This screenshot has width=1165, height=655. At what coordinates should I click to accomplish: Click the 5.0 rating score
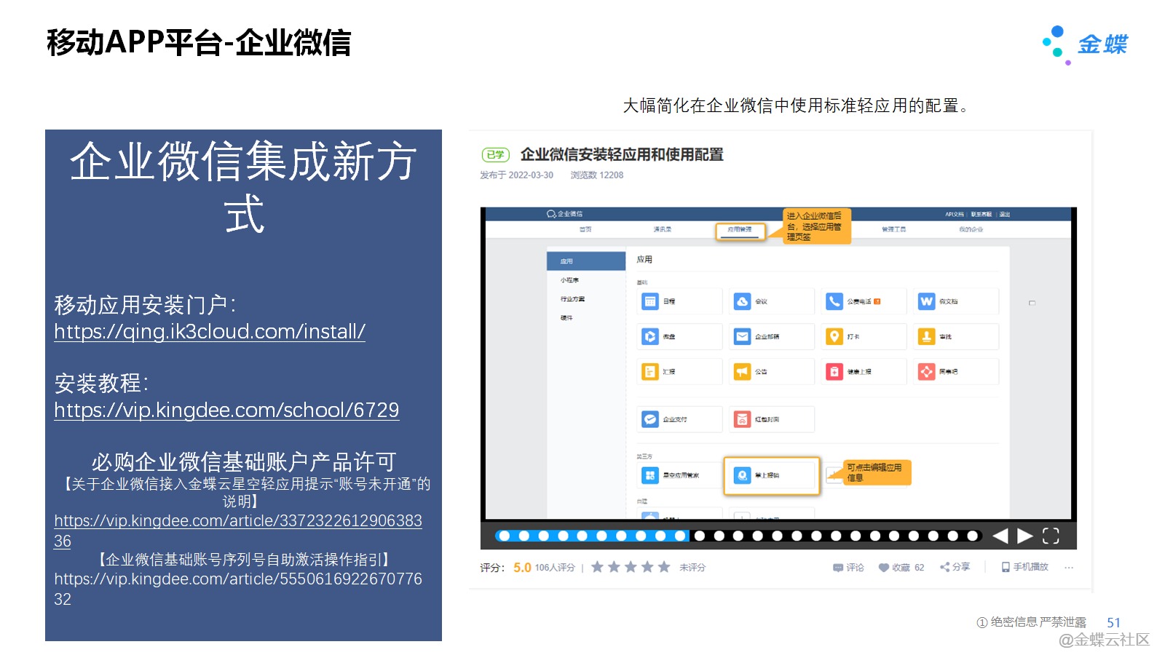click(522, 568)
